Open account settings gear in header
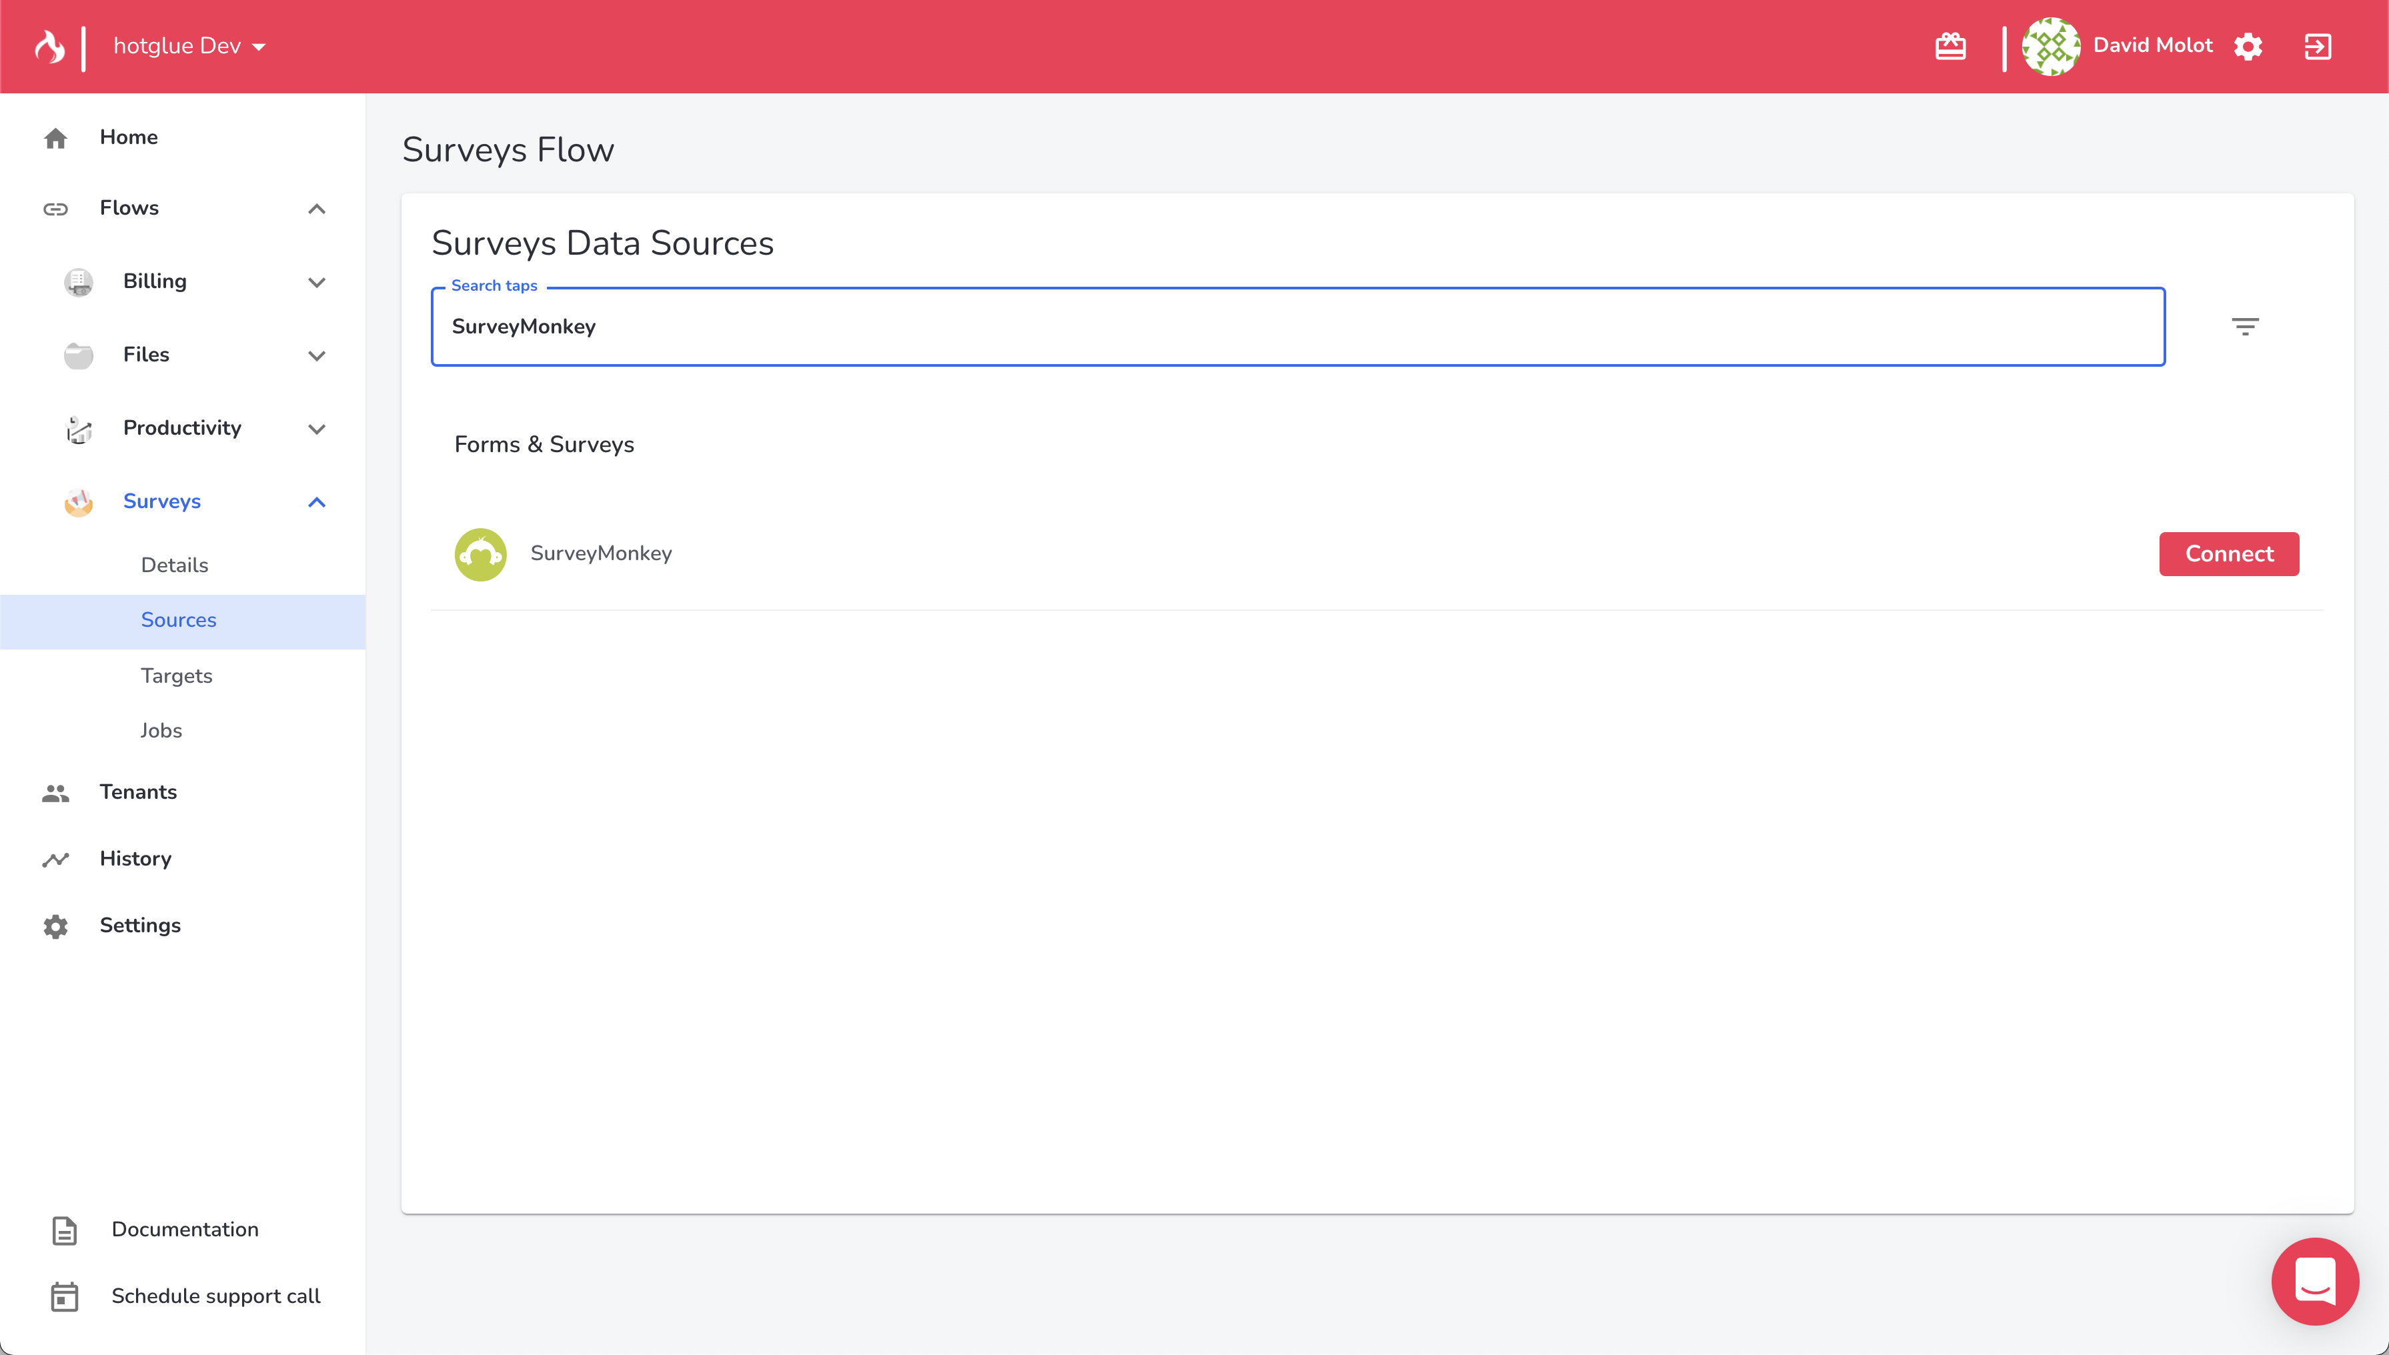Screen dimensions: 2389x1355 (x=2248, y=45)
